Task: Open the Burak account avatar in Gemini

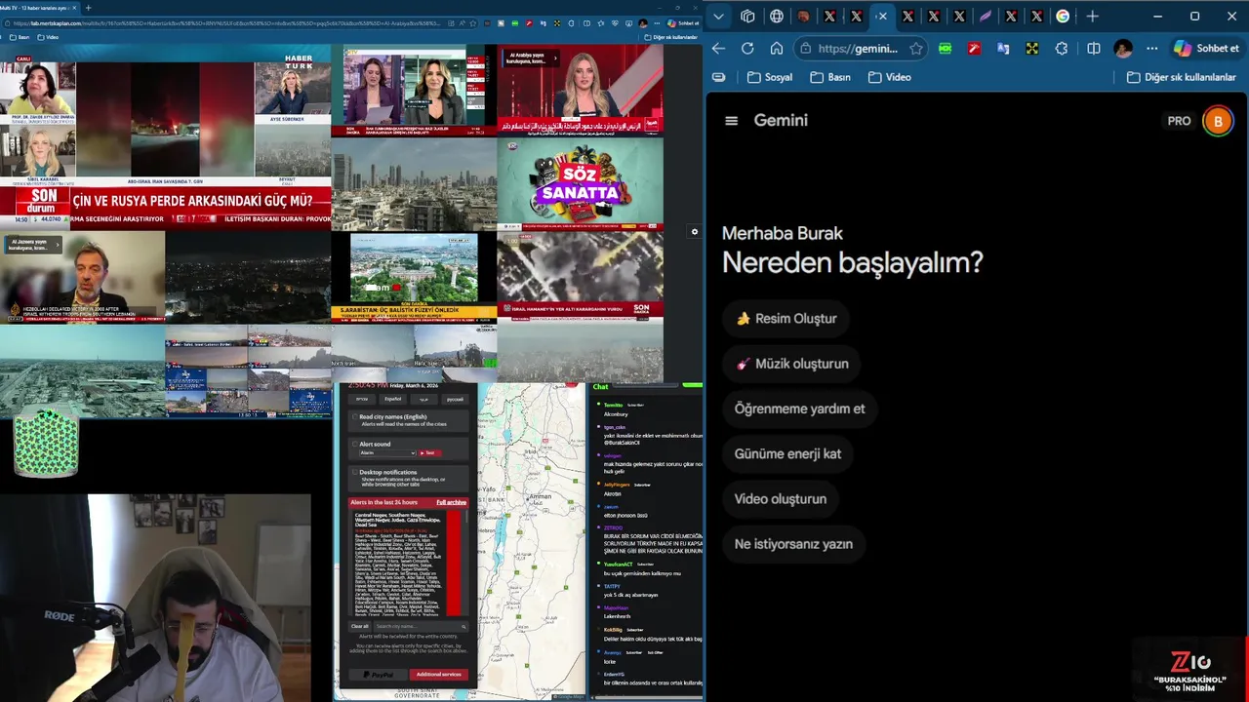Action: (x=1218, y=121)
